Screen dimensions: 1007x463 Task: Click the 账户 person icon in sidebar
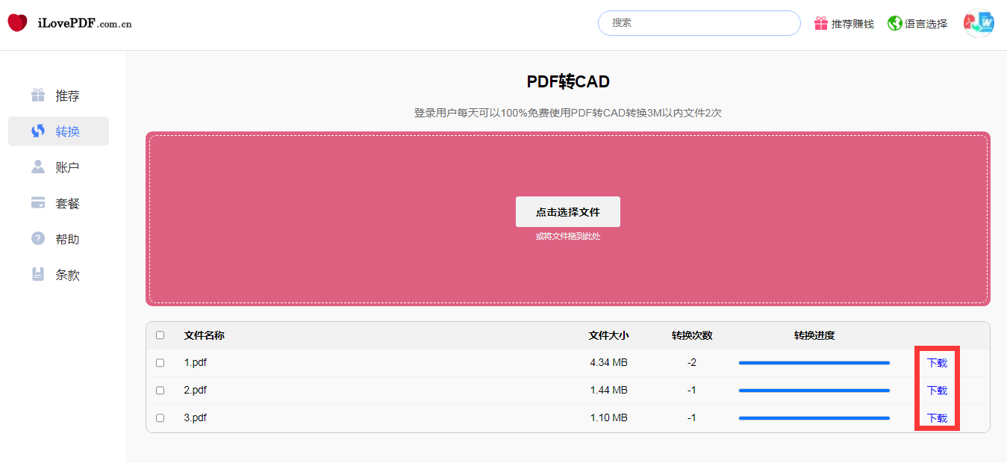[x=38, y=167]
